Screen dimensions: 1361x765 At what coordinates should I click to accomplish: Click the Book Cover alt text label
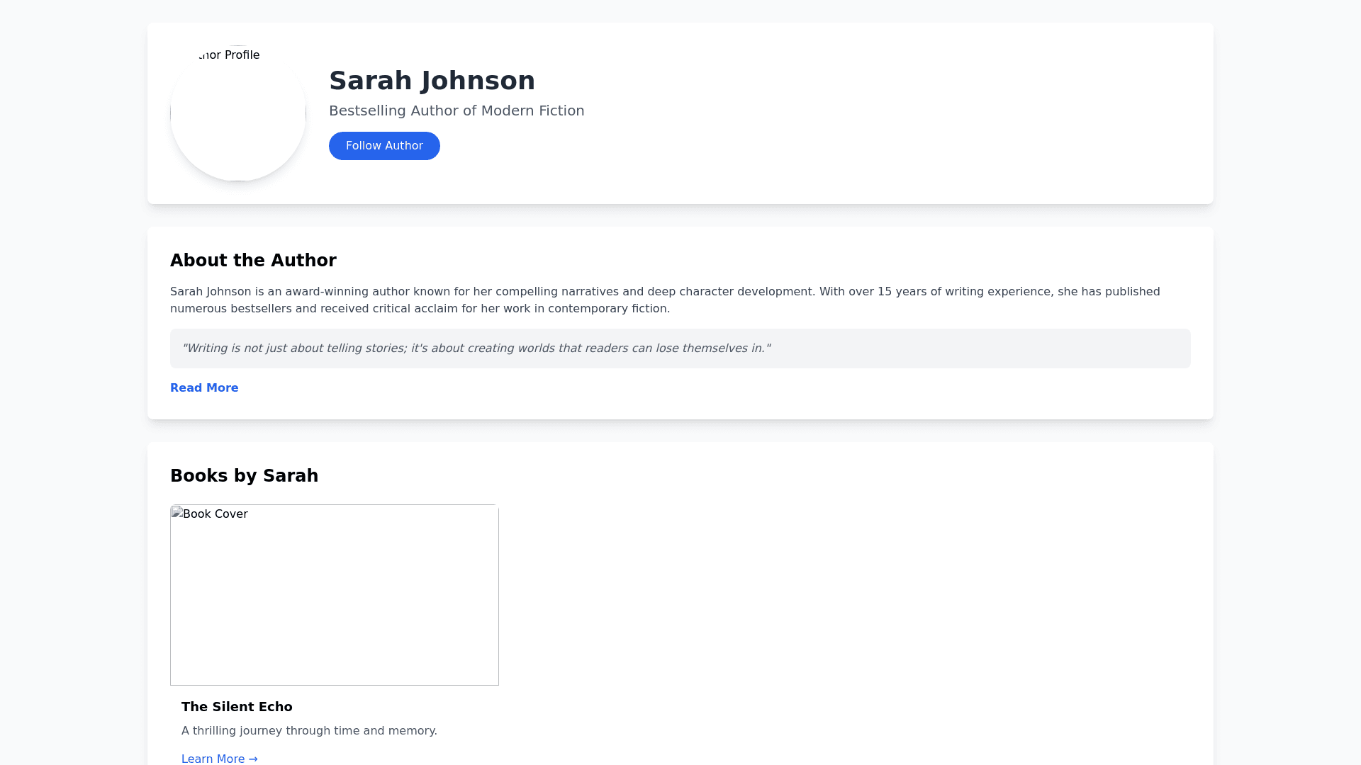coord(215,514)
